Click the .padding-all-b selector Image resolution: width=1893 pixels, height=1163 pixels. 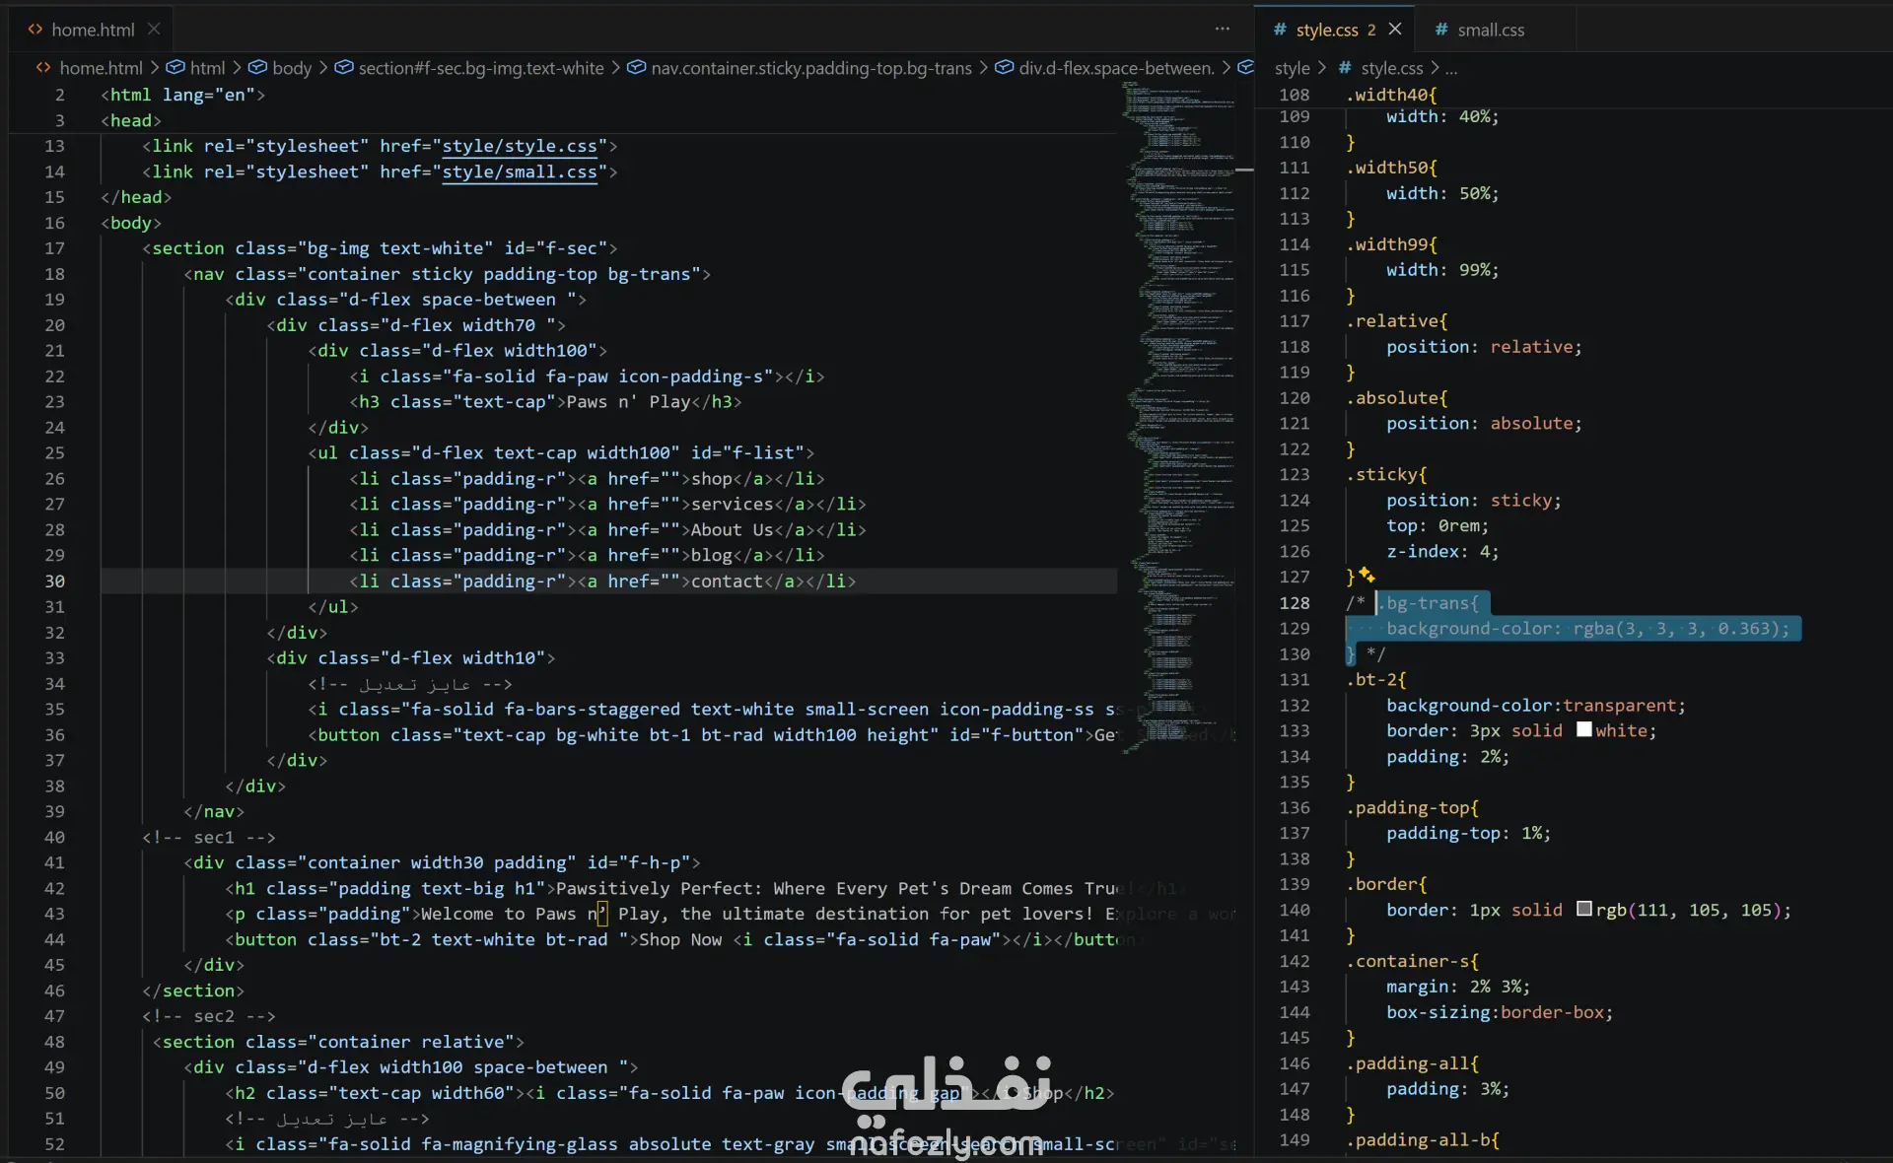[x=1422, y=1140]
